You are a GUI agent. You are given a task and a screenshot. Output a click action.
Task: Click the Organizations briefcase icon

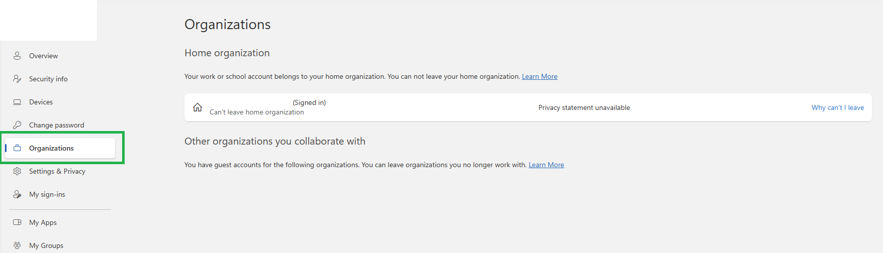(17, 148)
